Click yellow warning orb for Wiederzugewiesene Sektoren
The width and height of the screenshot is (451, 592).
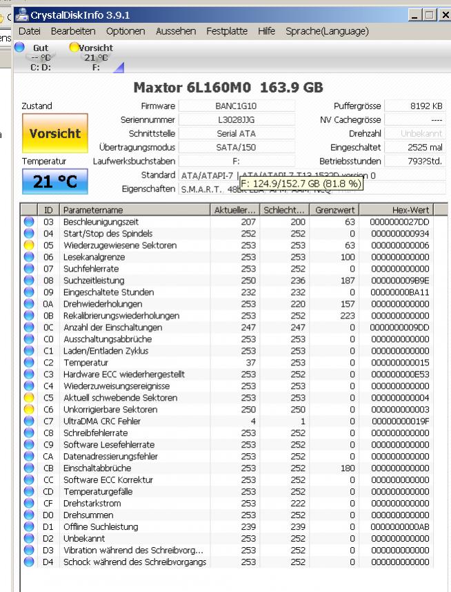(x=29, y=245)
